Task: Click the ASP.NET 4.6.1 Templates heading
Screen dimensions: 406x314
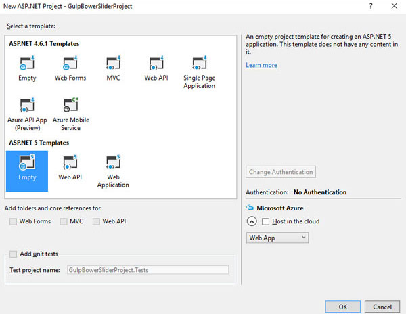Action: pos(44,43)
